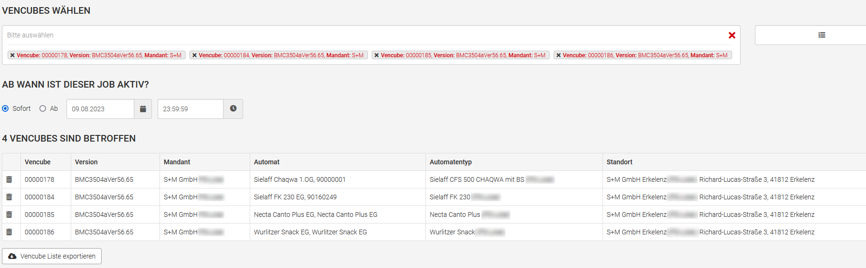Open the calendar date picker
This screenshot has height=268, width=866.
coord(143,109)
